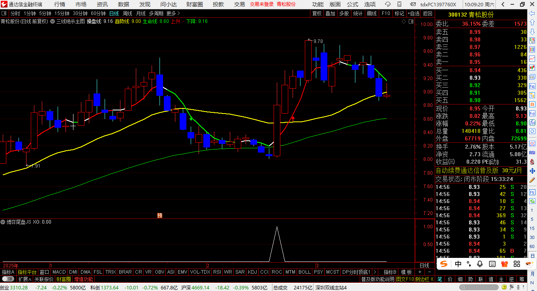Open 普及版功能说明 link
537x291 pixels.
pyautogui.click(x=377, y=279)
